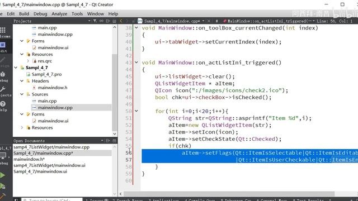Click the close-pane icon in Open Documents header

point(114,141)
